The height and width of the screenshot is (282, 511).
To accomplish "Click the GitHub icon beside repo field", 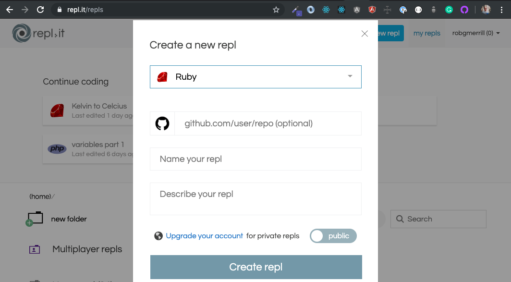I will pos(162,123).
